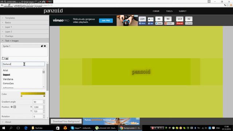Increase the Rotation value
233x131 pixels.
(x=44, y=116)
